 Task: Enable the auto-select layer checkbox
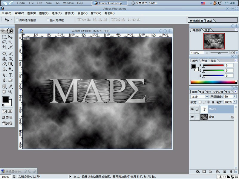pyautogui.click(x=17, y=20)
